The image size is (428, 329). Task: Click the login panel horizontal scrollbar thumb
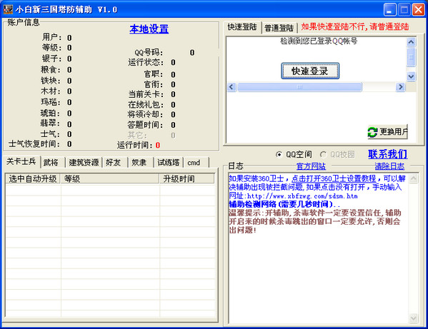299,87
